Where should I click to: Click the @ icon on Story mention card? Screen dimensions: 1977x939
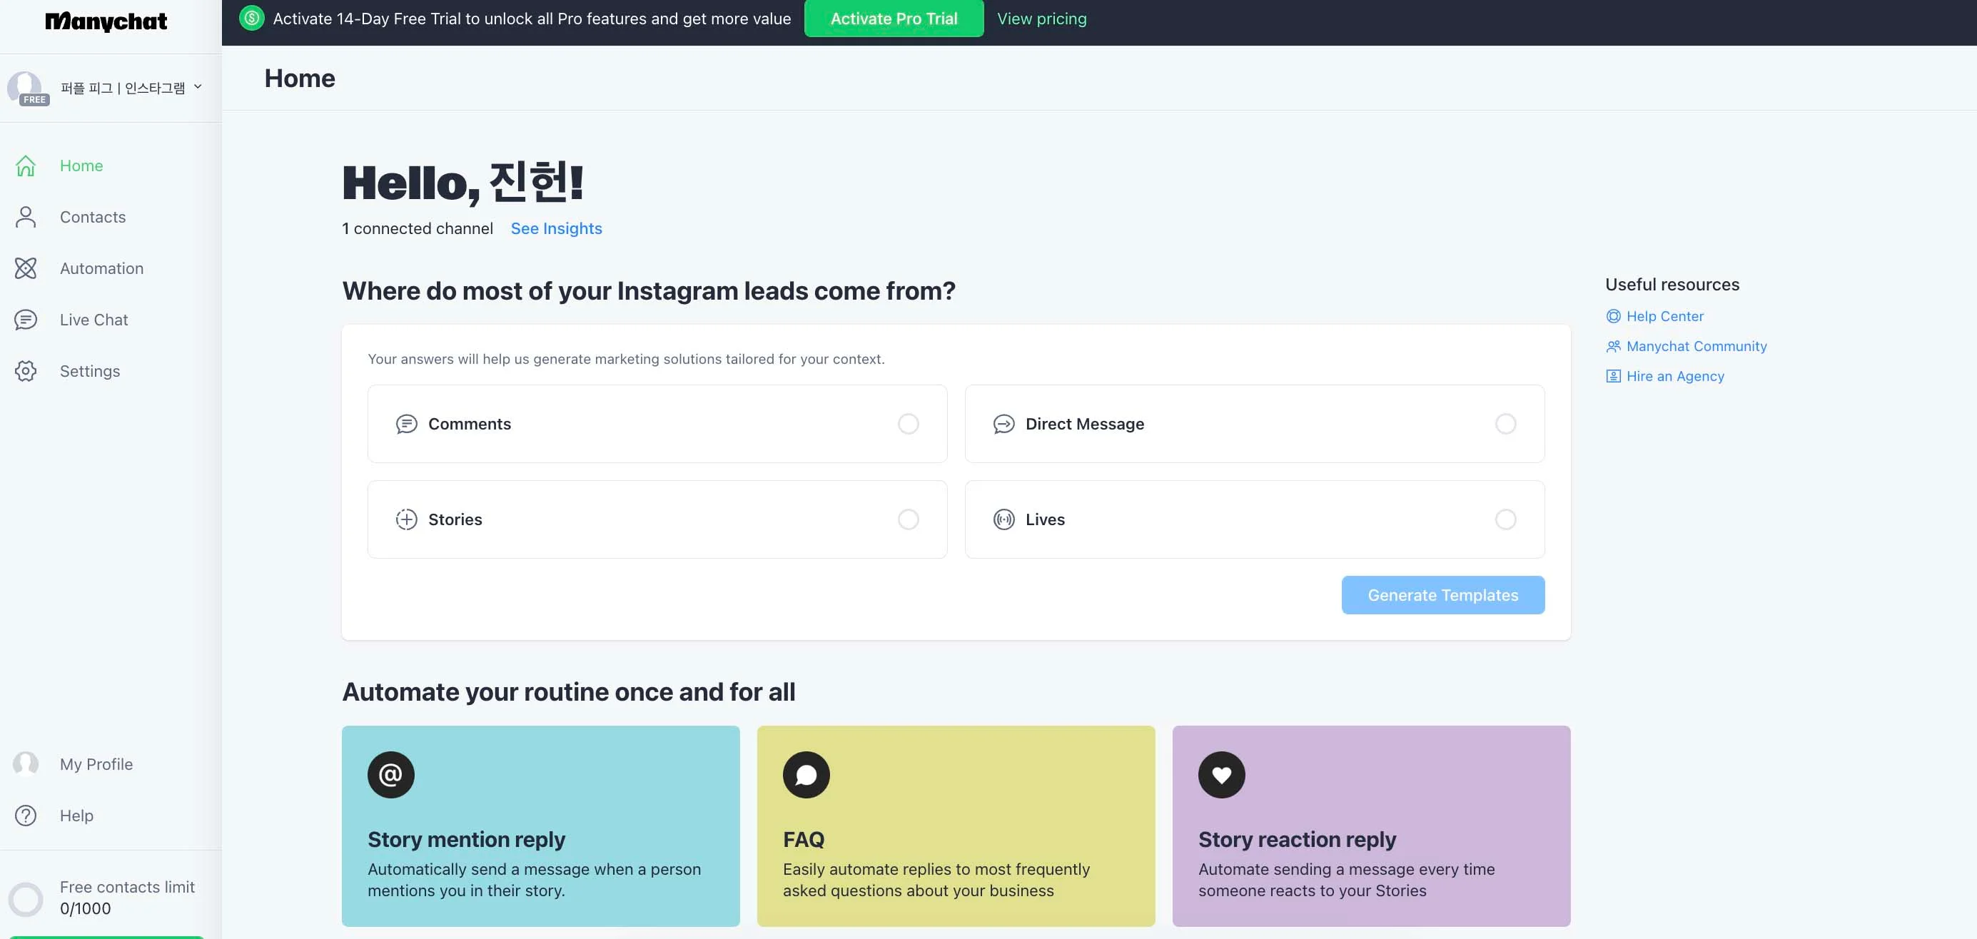click(x=390, y=775)
